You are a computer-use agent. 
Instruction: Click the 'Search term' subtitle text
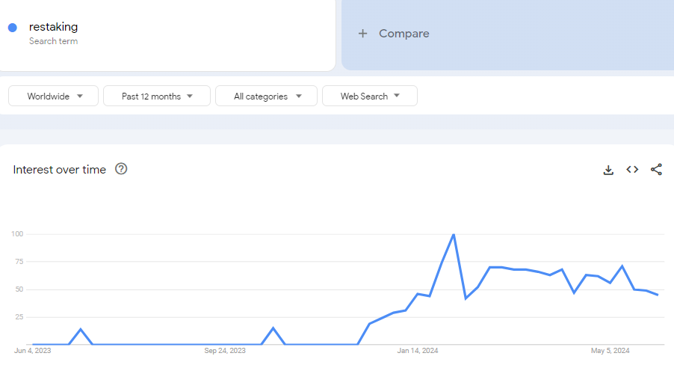point(53,41)
